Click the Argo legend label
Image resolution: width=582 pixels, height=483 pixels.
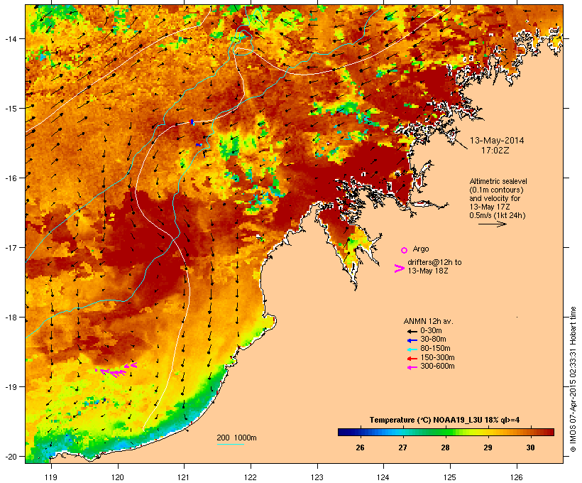pyautogui.click(x=421, y=249)
